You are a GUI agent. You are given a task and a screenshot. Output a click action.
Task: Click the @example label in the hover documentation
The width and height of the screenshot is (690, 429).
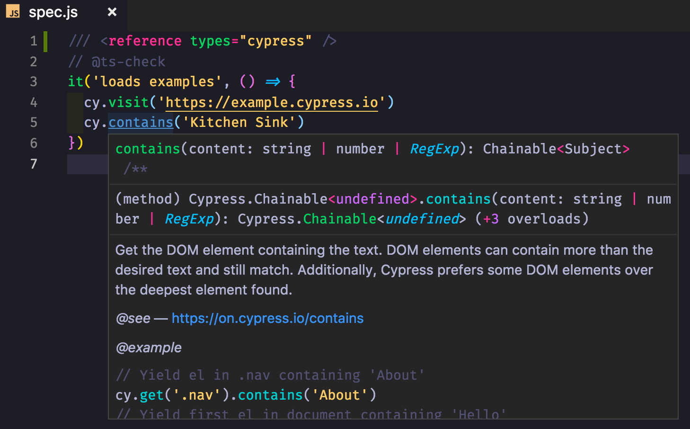pos(148,348)
